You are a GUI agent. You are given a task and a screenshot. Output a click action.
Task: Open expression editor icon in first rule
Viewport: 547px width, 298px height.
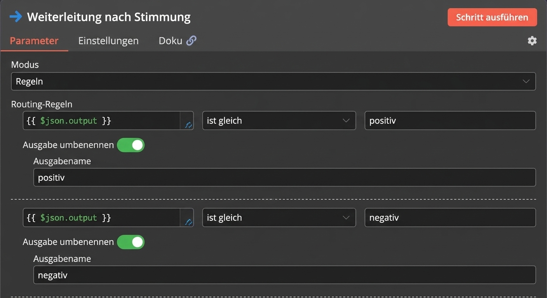pos(188,125)
